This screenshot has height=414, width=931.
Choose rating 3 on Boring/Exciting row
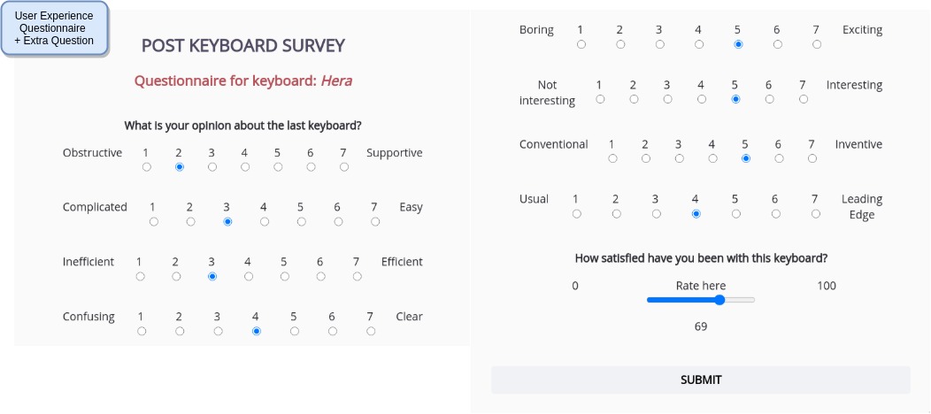(660, 44)
